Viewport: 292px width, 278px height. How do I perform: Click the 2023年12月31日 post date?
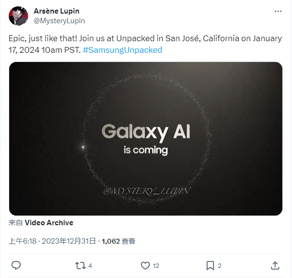click(x=69, y=241)
